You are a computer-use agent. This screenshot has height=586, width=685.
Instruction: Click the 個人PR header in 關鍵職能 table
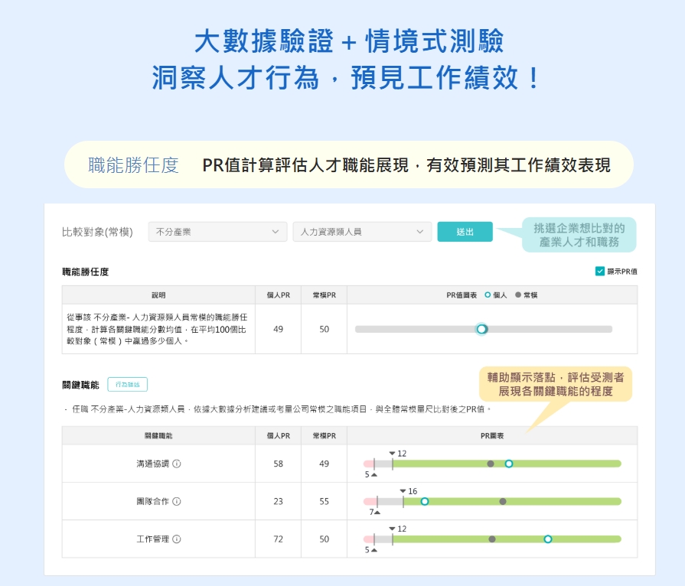[x=278, y=435]
